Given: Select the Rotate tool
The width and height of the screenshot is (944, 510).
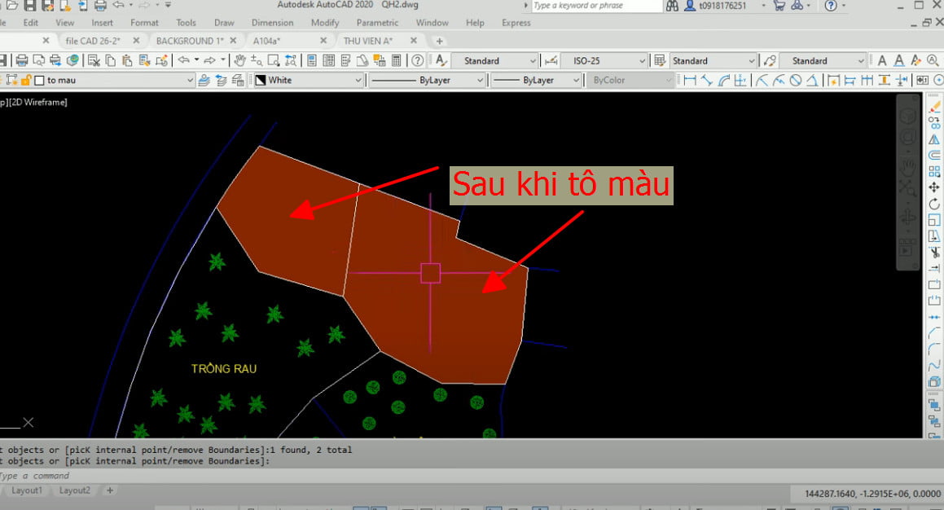Looking at the screenshot, I should coord(934,204).
